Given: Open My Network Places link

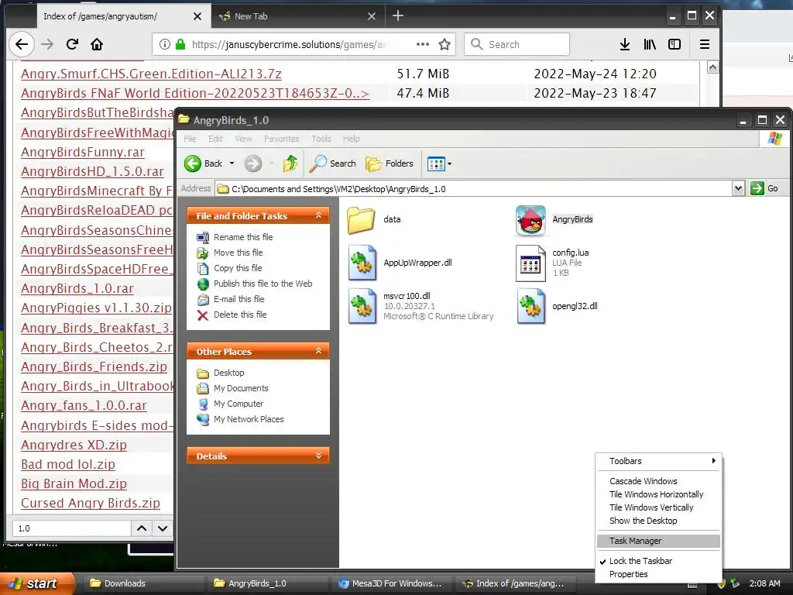Looking at the screenshot, I should pyautogui.click(x=249, y=419).
